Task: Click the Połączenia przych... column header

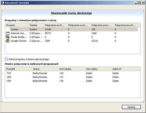Action: click(125, 25)
